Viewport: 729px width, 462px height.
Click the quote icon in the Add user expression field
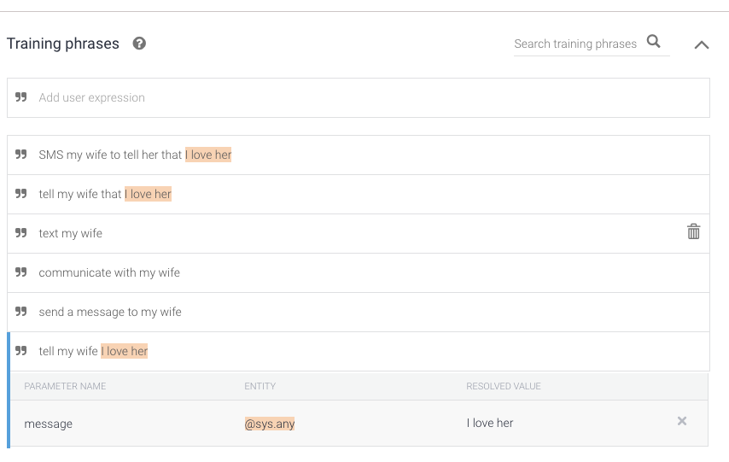point(21,97)
